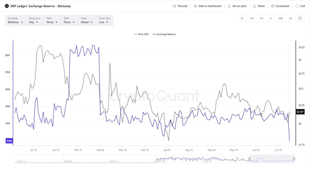Click the Set an alert bell icon
310x169 pixels.
pyautogui.click(x=229, y=6)
